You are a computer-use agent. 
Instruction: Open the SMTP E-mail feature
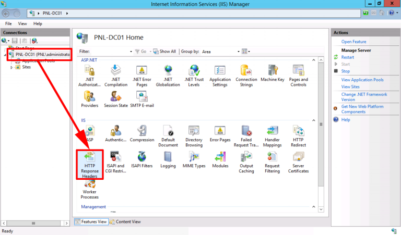(142, 99)
